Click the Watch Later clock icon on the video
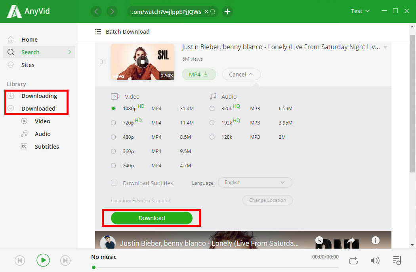 tap(319, 240)
